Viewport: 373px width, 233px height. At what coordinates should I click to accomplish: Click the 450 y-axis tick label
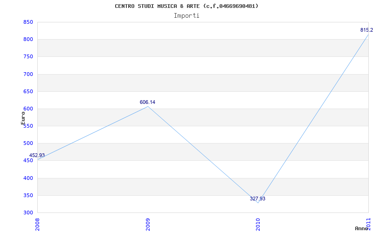point(28,161)
